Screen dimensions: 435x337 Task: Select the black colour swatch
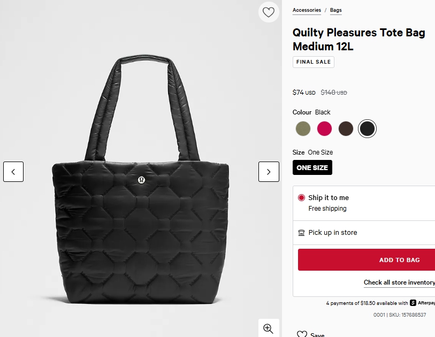point(367,128)
